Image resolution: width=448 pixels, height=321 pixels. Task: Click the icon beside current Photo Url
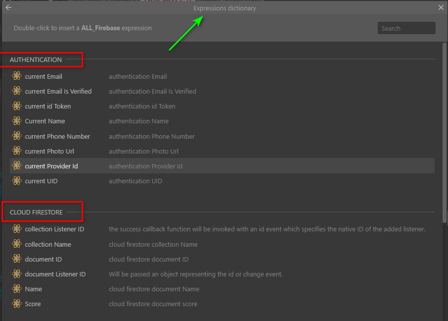17,151
